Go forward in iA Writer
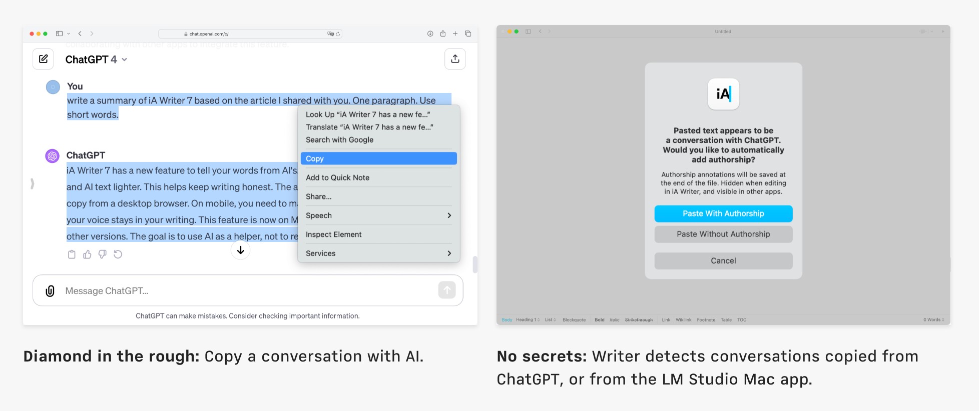 550,31
